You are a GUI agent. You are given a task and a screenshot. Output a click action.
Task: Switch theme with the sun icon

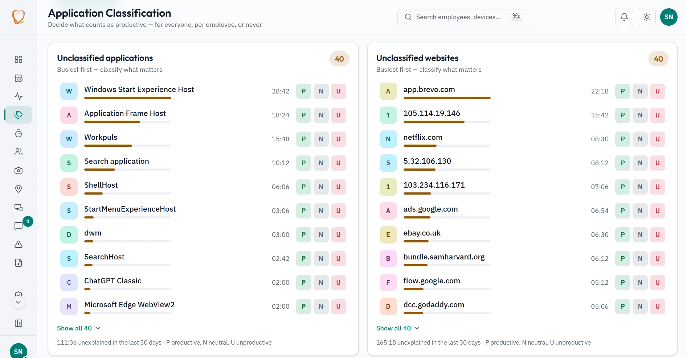click(647, 17)
